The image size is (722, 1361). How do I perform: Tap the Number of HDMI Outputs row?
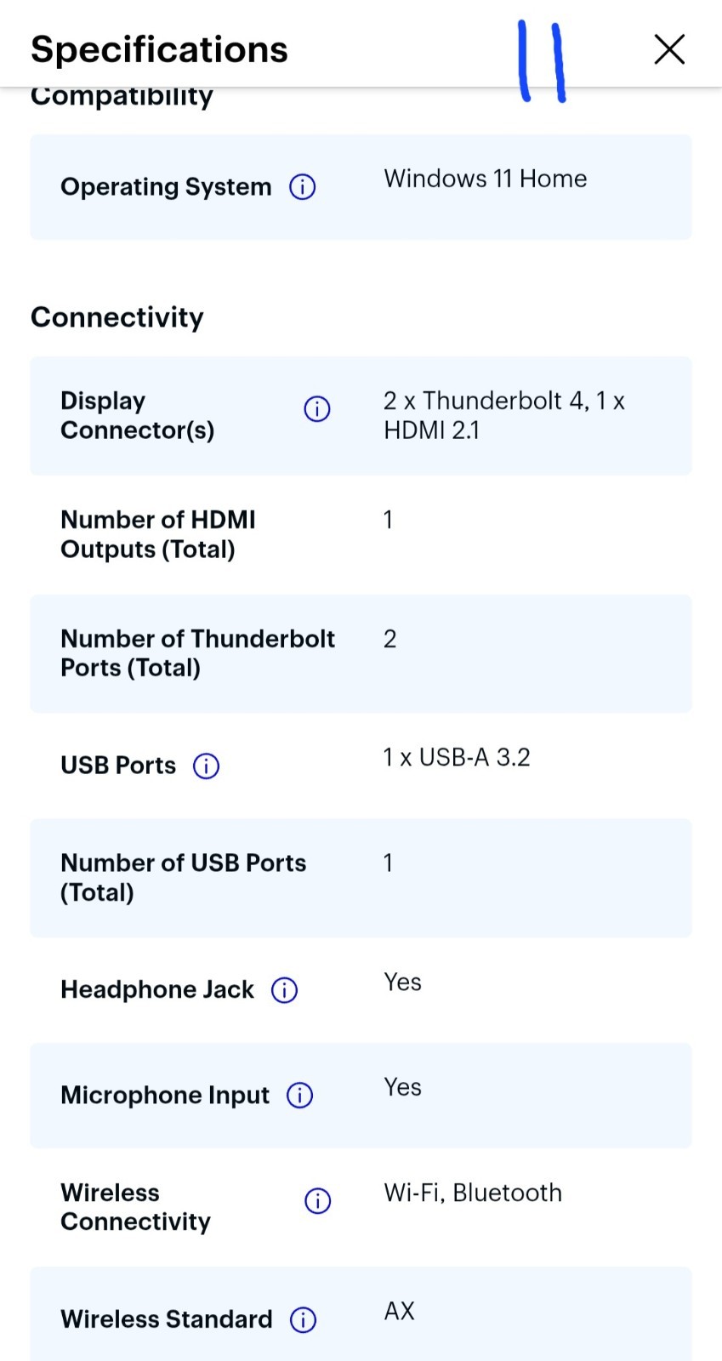[361, 534]
